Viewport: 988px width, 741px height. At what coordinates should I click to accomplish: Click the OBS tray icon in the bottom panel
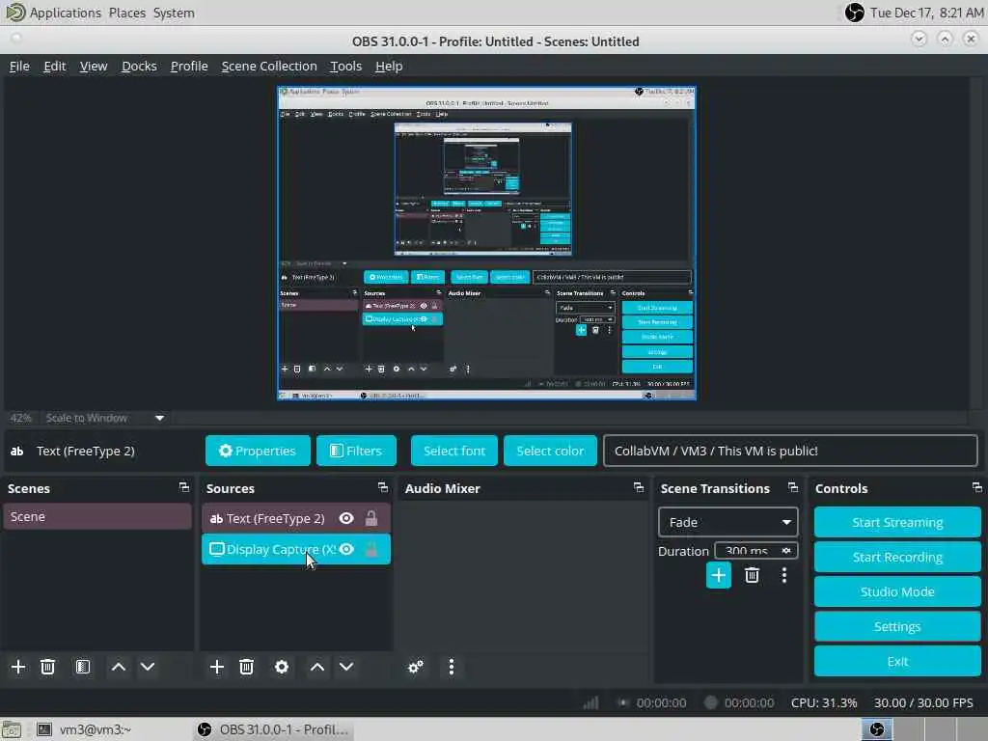pos(877,729)
